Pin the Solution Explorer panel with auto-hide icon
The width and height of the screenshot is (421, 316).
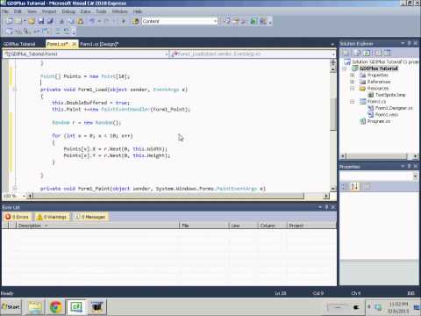tap(409, 43)
